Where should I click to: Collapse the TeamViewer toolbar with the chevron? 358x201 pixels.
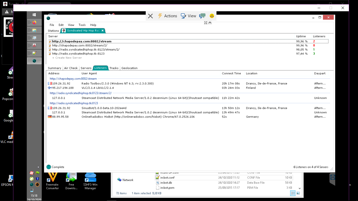pyautogui.click(x=210, y=23)
